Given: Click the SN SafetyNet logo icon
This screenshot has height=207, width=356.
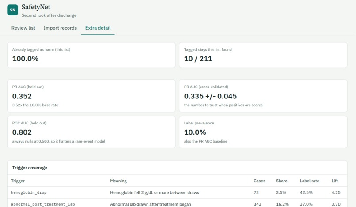Looking at the screenshot, I should pos(12,10).
